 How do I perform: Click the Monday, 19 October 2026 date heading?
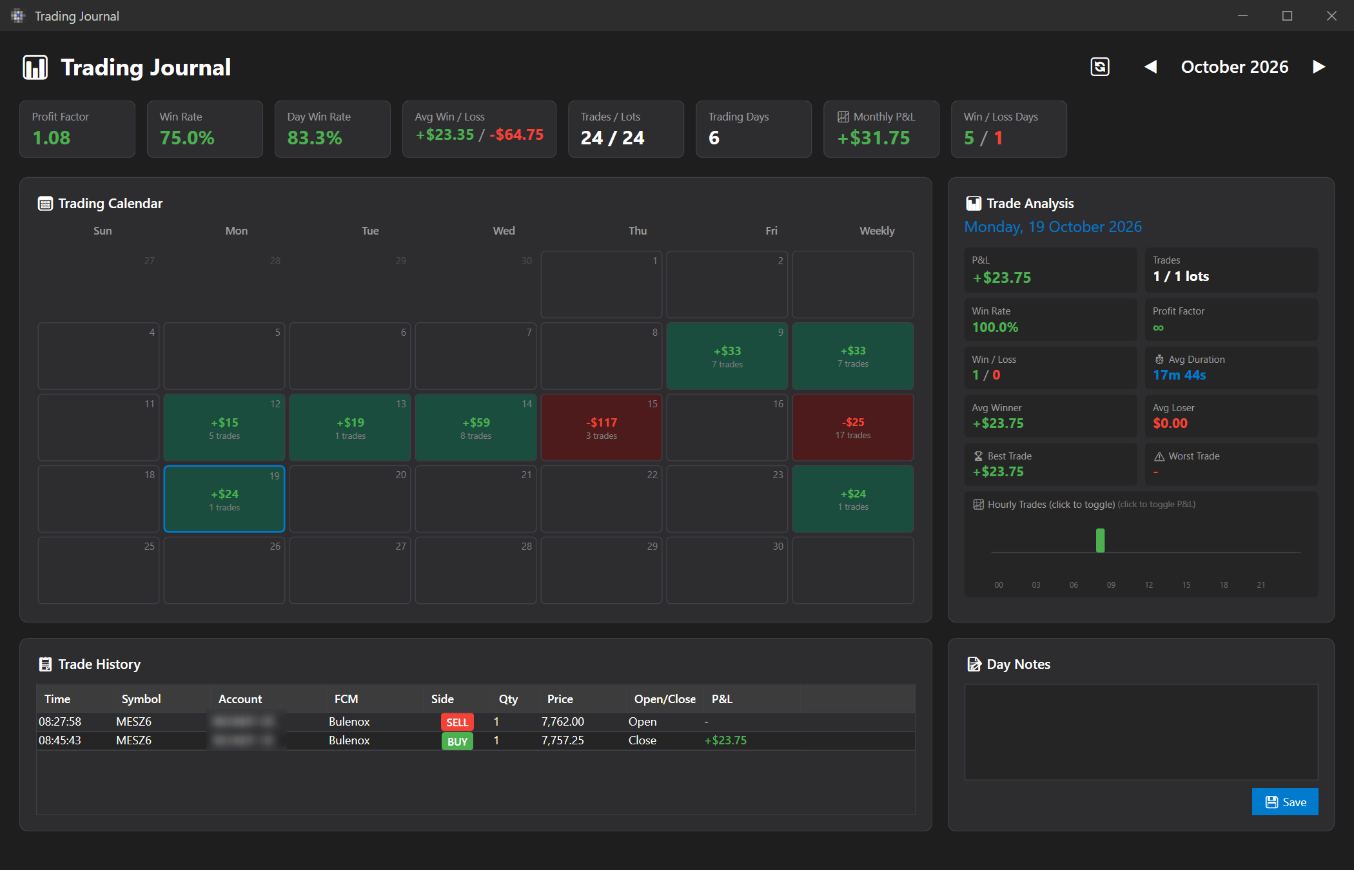[1053, 227]
